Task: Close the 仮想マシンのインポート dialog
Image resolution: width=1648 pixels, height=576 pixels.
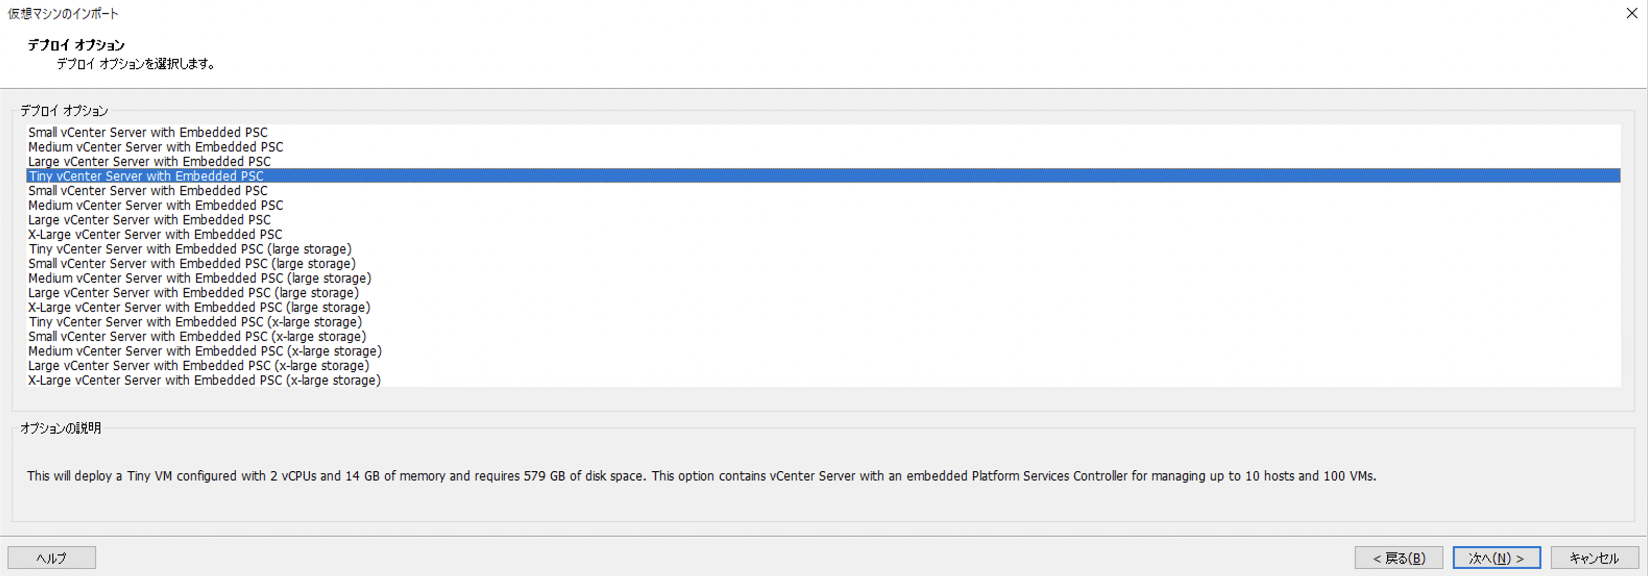Action: point(1633,13)
